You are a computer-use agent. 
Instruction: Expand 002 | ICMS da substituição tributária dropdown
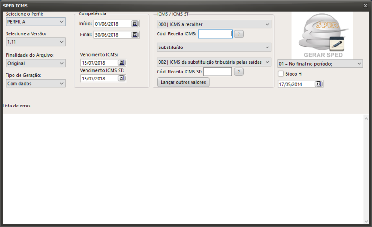click(x=214, y=62)
